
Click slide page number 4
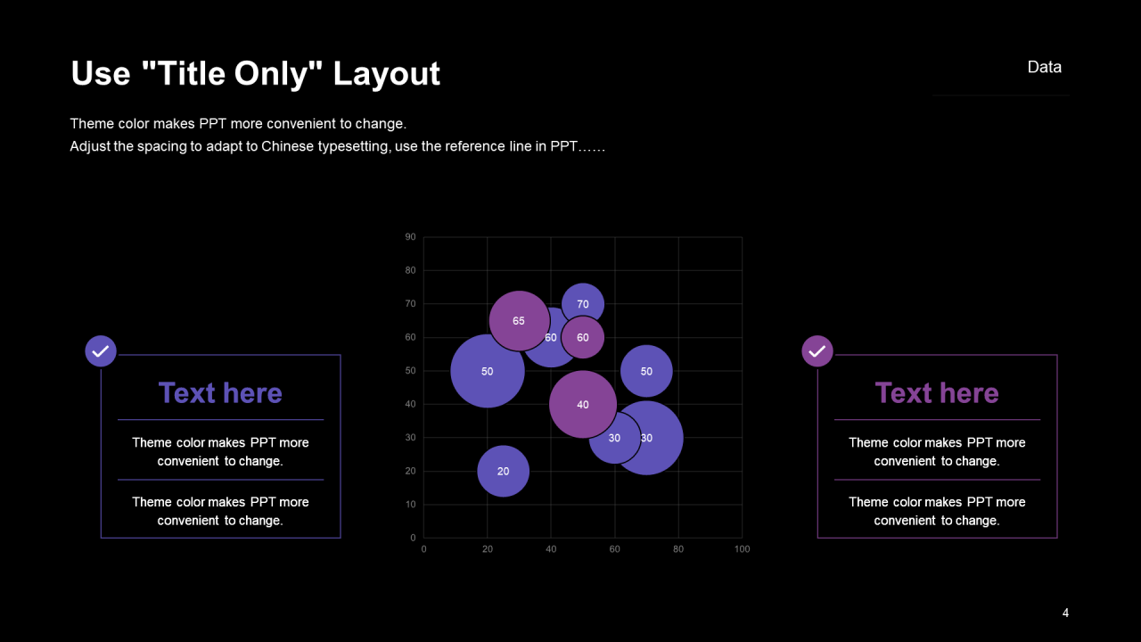coord(1065,613)
